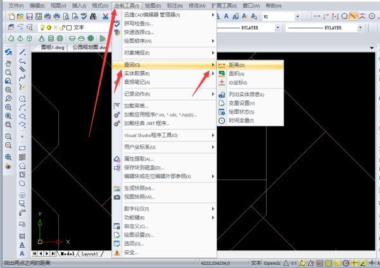Click 绘图设置 menu entry
This screenshot has width=380, height=268.
(x=164, y=235)
